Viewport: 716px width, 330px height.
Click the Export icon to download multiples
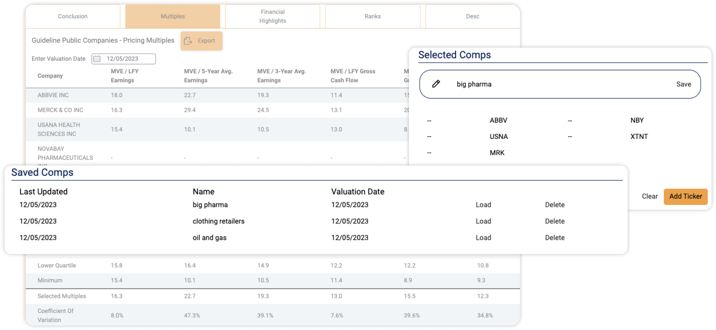pos(188,41)
